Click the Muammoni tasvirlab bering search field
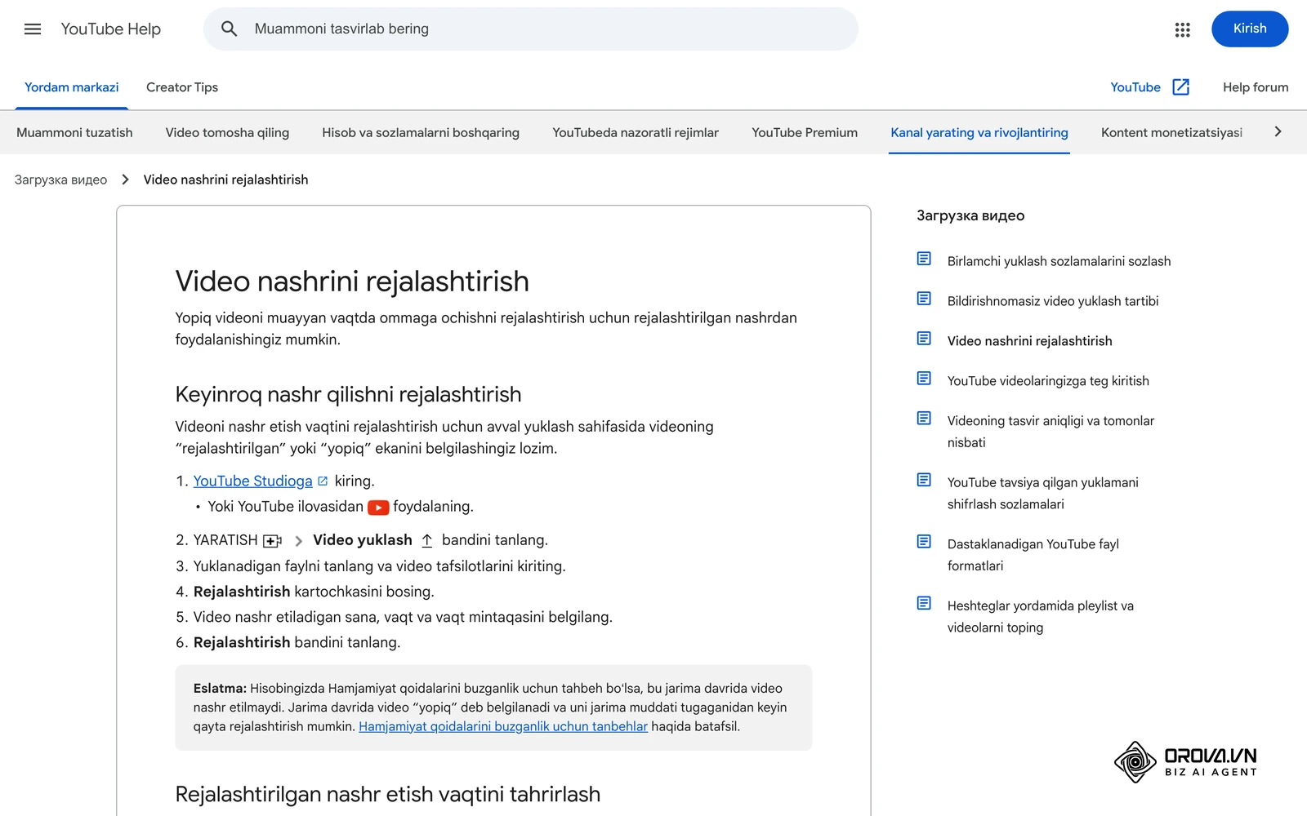Image resolution: width=1307 pixels, height=816 pixels. 531,29
